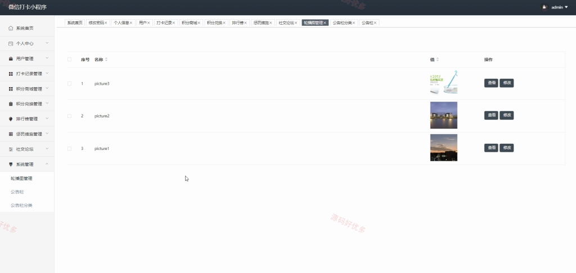
Task: Expand the 社交论坛 menu chevron
Action: (47, 149)
